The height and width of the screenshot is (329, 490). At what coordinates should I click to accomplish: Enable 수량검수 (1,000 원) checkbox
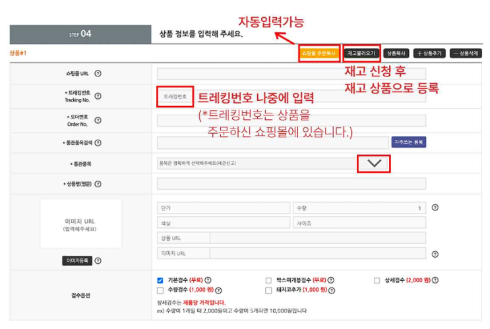pos(160,291)
